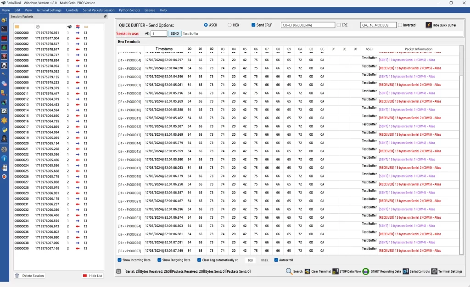Open the Menu menu
Image resolution: width=470 pixels, height=287 pixels.
(x=6, y=10)
